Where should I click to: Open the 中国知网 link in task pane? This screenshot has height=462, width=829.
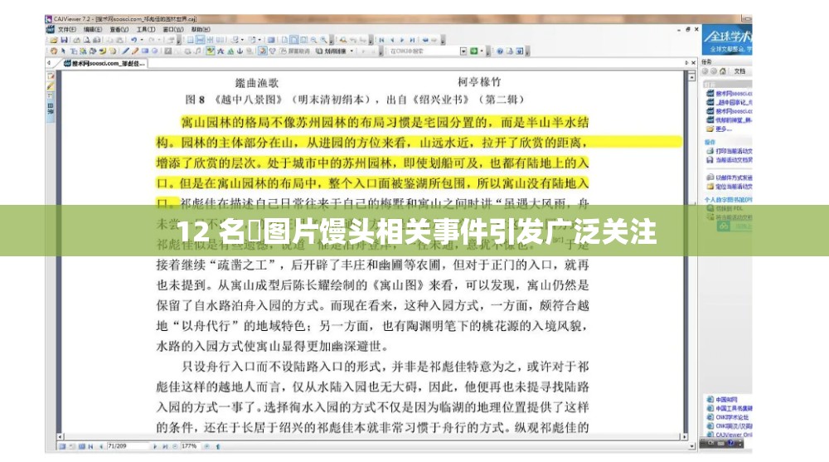pyautogui.click(x=726, y=400)
